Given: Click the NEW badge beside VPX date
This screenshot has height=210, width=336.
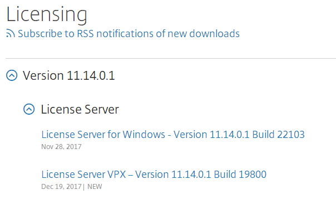Looking at the screenshot, I should 95,187.
